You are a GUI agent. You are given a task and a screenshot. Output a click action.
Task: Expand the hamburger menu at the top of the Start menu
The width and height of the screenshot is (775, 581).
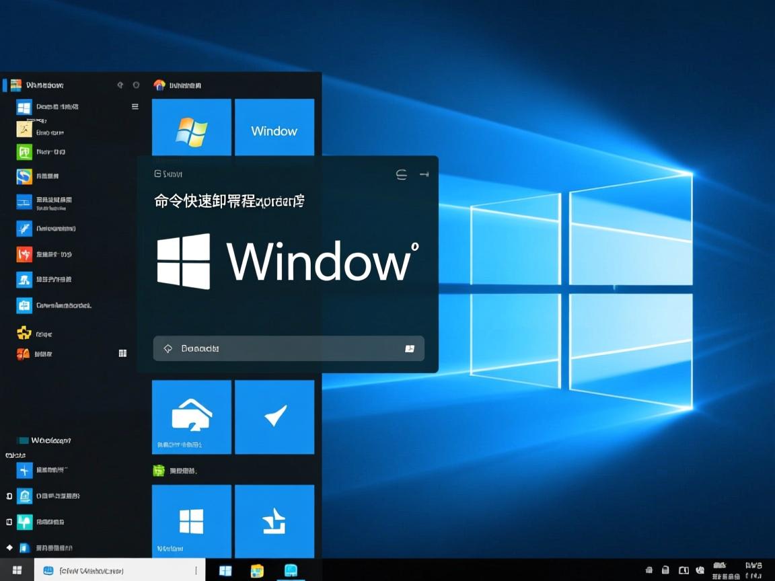coord(135,106)
